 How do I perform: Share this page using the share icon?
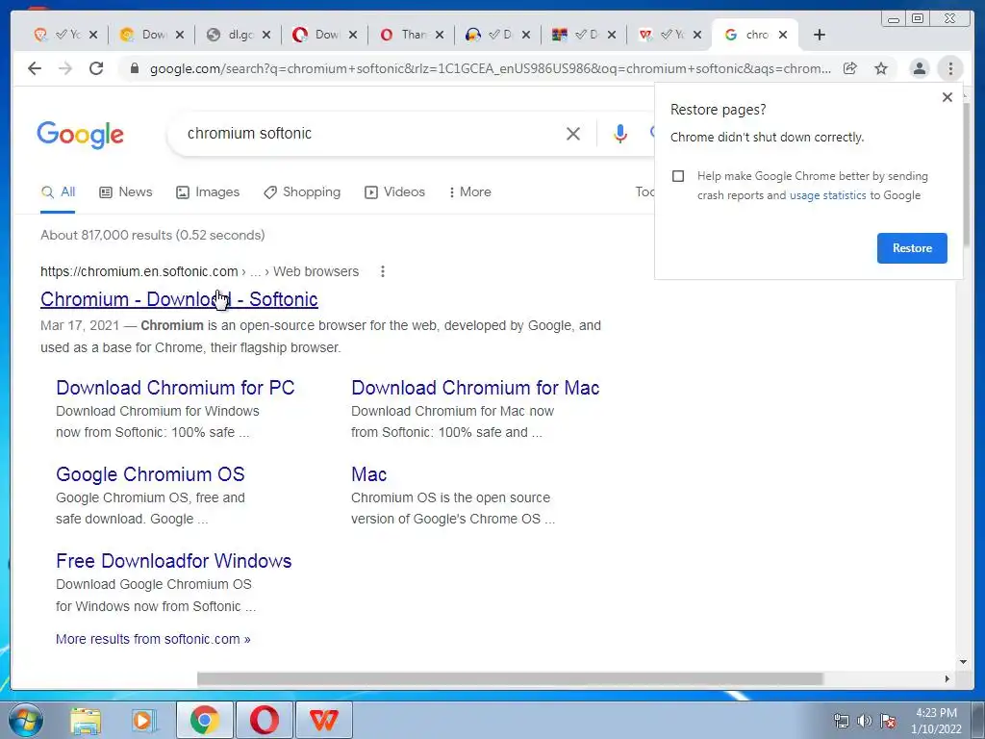[x=850, y=68]
